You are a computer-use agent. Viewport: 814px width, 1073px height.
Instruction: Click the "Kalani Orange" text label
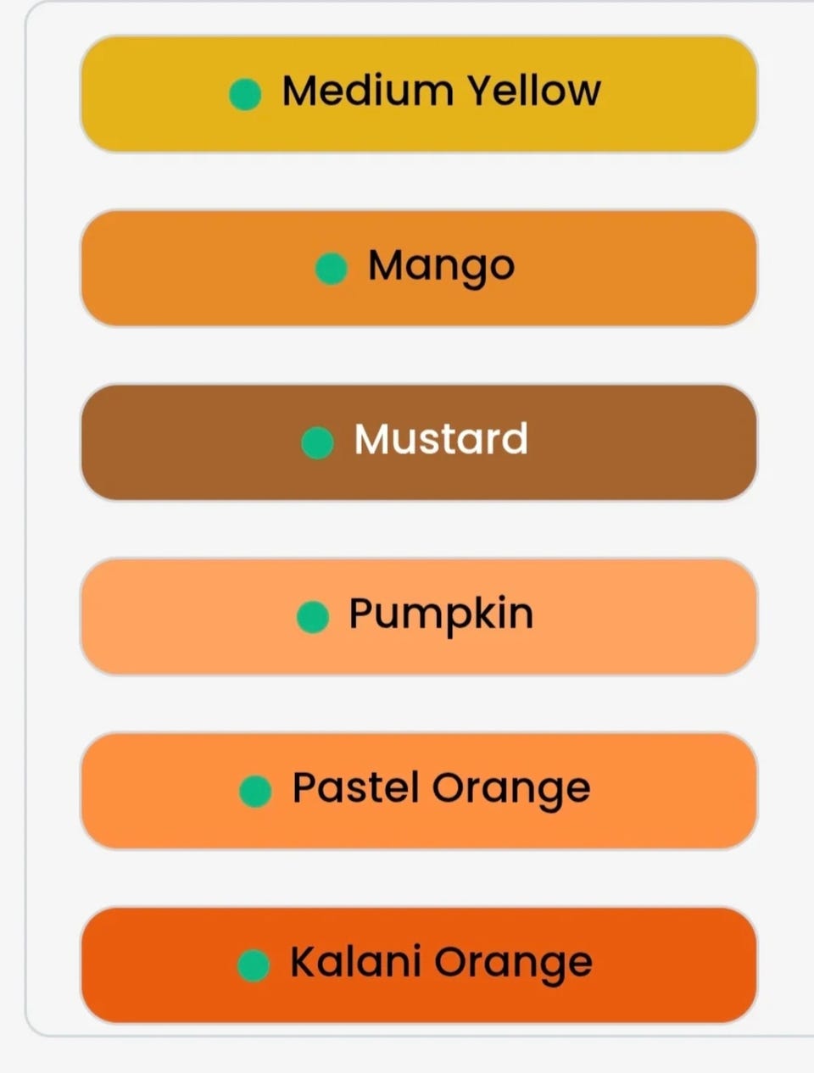point(441,962)
